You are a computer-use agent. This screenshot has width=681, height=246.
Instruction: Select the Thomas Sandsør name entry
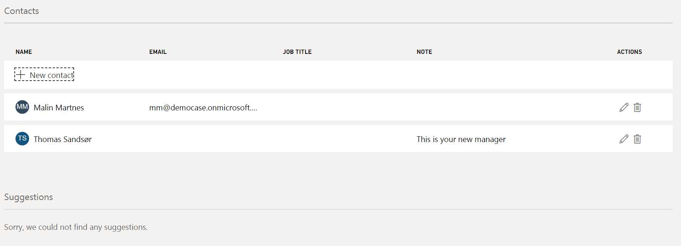click(x=63, y=139)
